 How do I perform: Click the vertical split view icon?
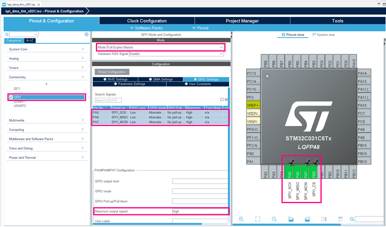coord(324,219)
